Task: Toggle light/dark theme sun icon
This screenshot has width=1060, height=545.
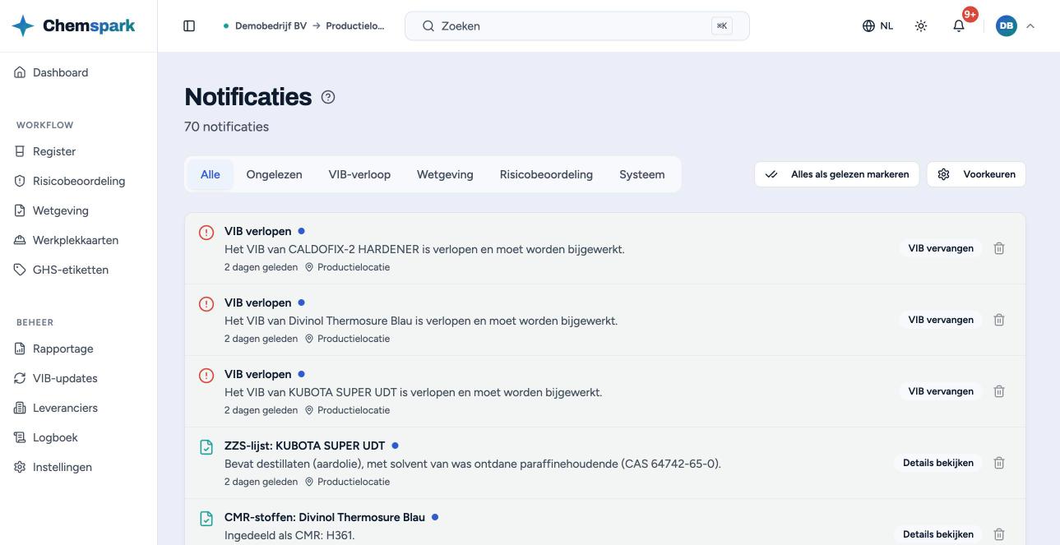Action: (921, 25)
